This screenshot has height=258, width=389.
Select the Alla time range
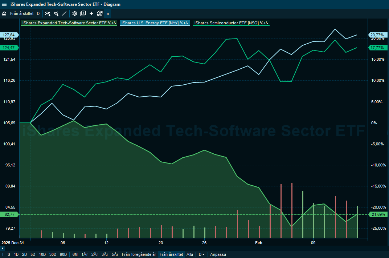pyautogui.click(x=190, y=254)
